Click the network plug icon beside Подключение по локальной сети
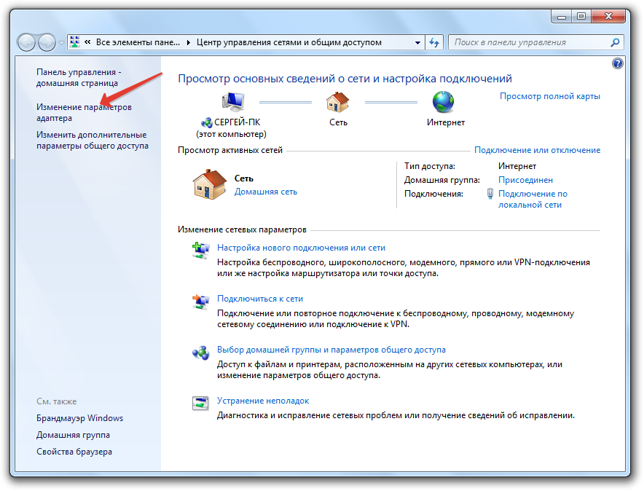This screenshot has width=644, height=491. (490, 194)
